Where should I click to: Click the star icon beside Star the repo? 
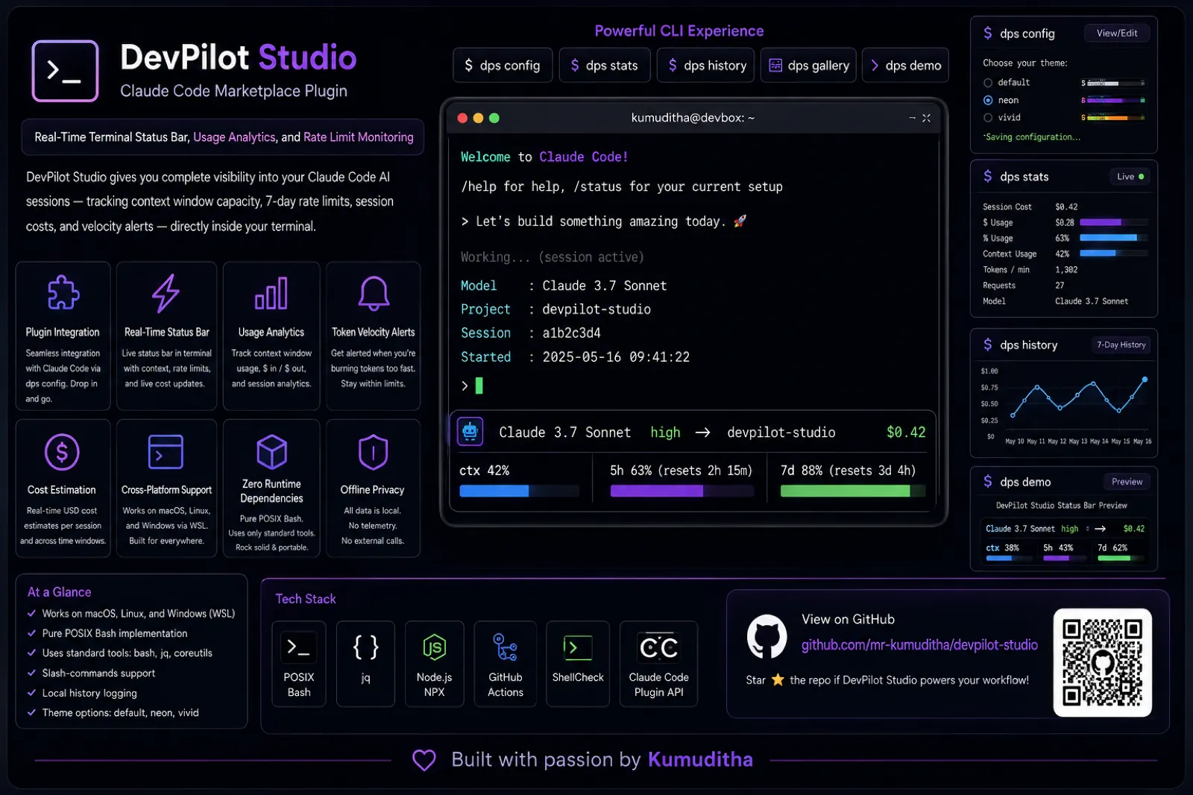[778, 679]
